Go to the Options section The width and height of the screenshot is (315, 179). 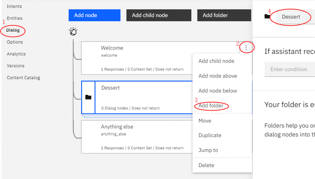pyautogui.click(x=15, y=42)
